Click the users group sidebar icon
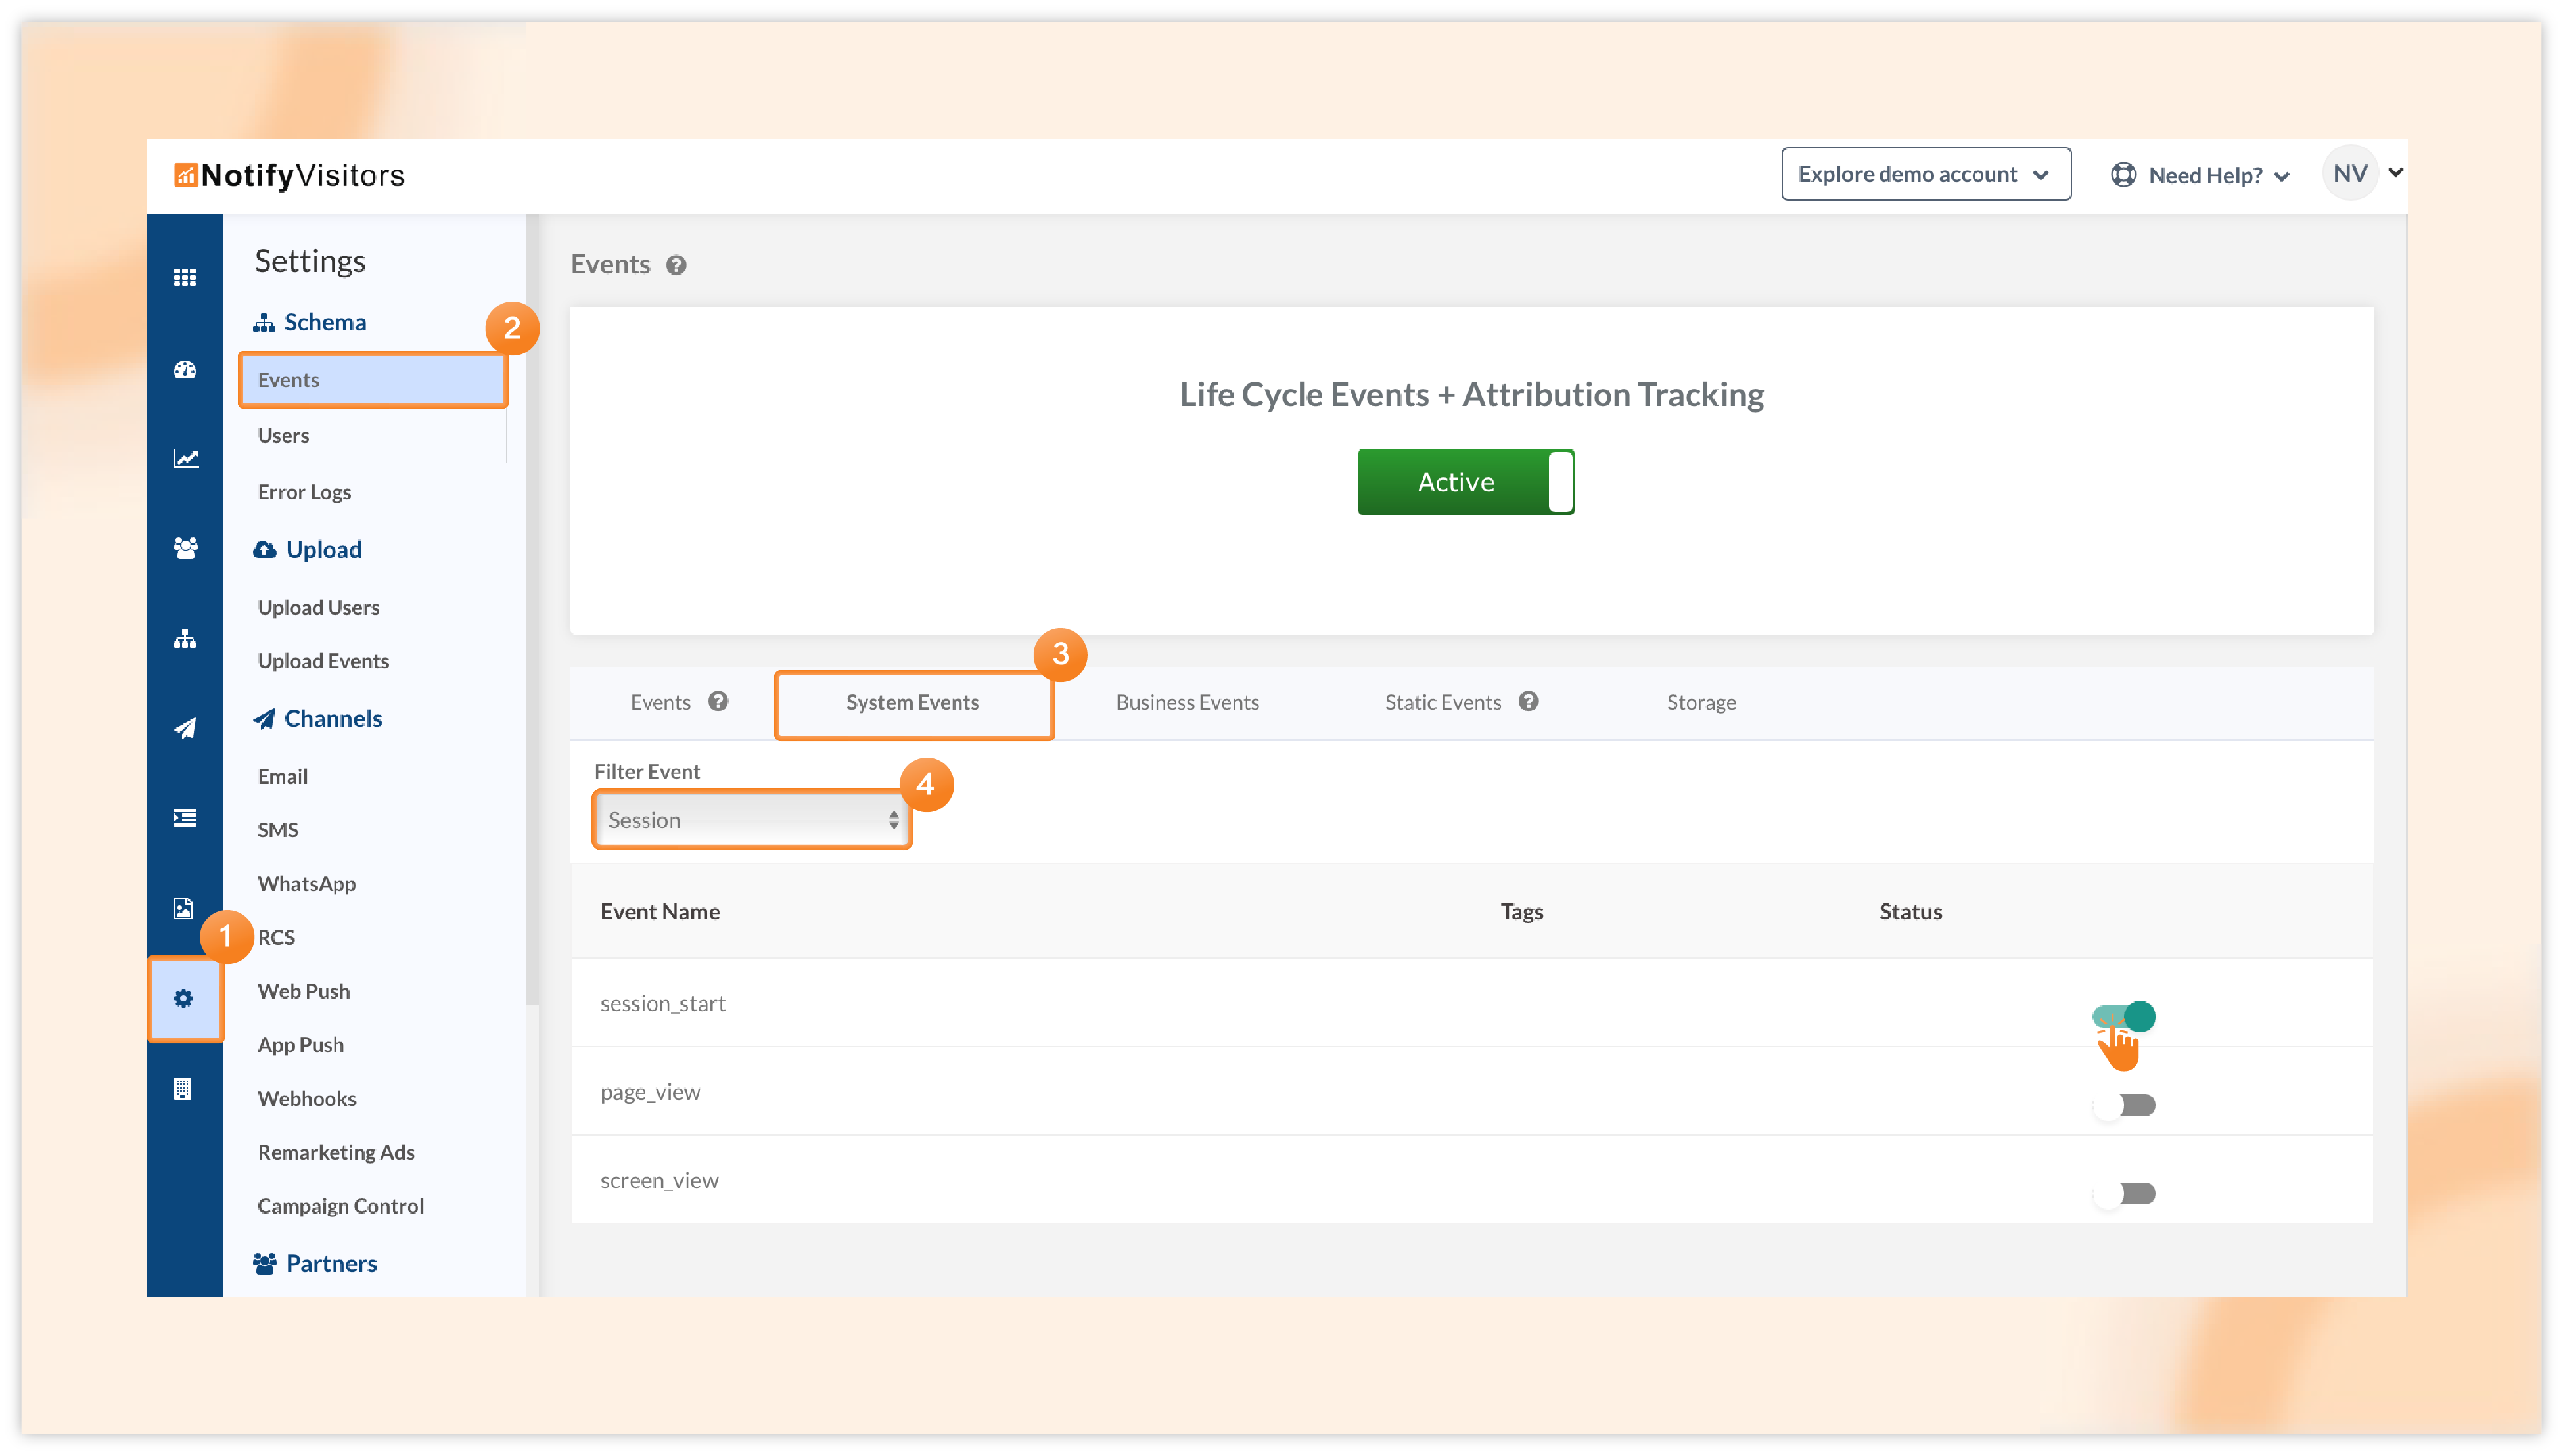The width and height of the screenshot is (2563, 1456). tap(185, 548)
